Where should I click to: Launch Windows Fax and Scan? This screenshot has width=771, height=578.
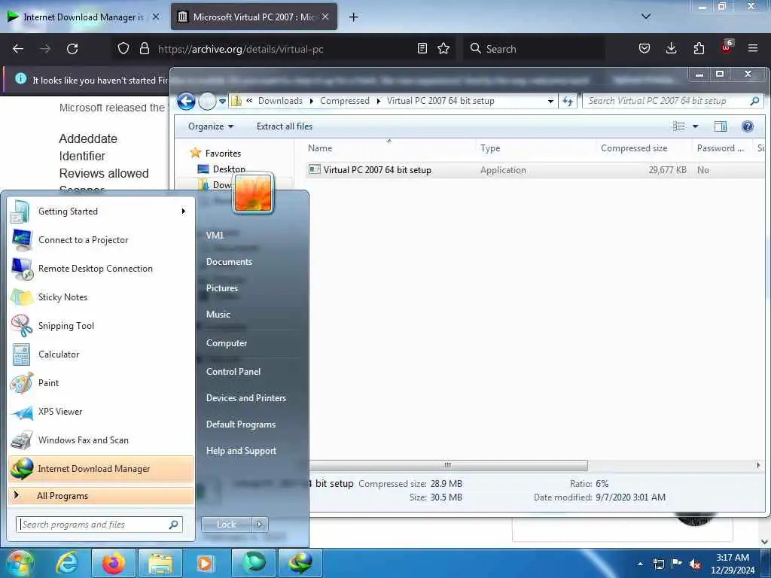[101, 440]
